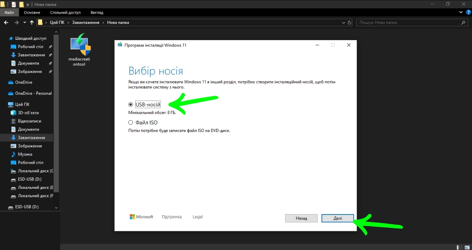Switch to the Вигляд ribbon tab

(97, 12)
